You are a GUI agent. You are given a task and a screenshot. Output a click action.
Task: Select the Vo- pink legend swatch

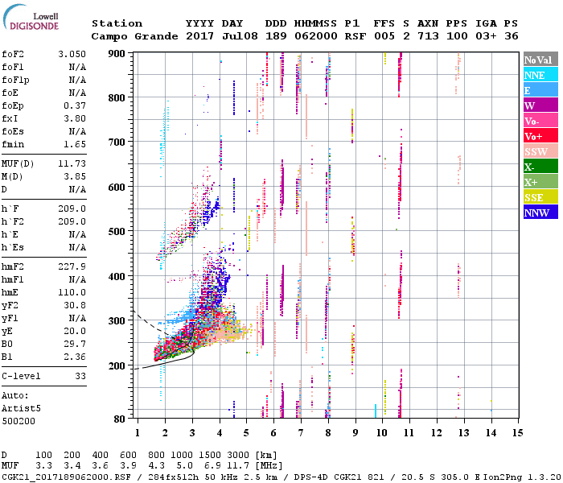[540, 121]
